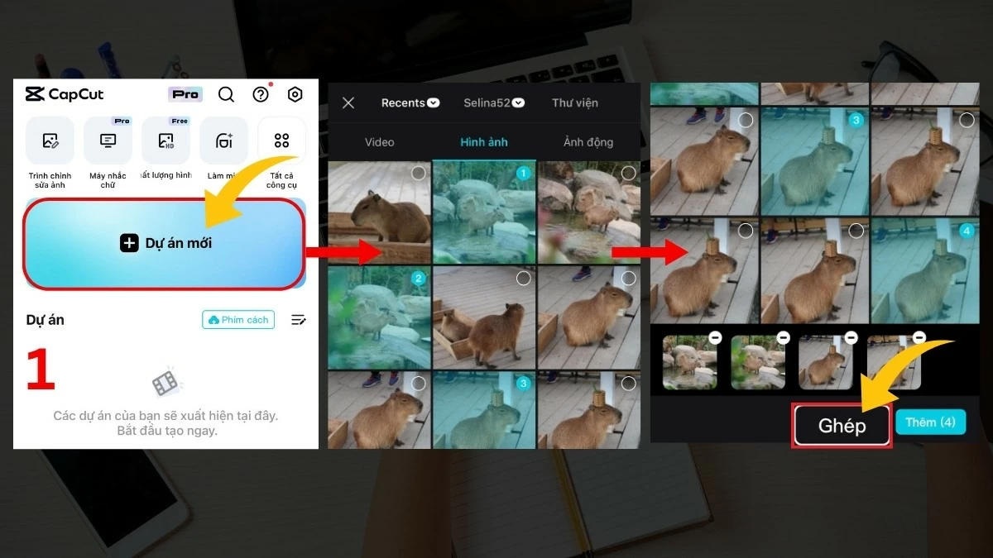The height and width of the screenshot is (558, 993).
Task: Expand the Recents album dropdown
Action: click(410, 103)
